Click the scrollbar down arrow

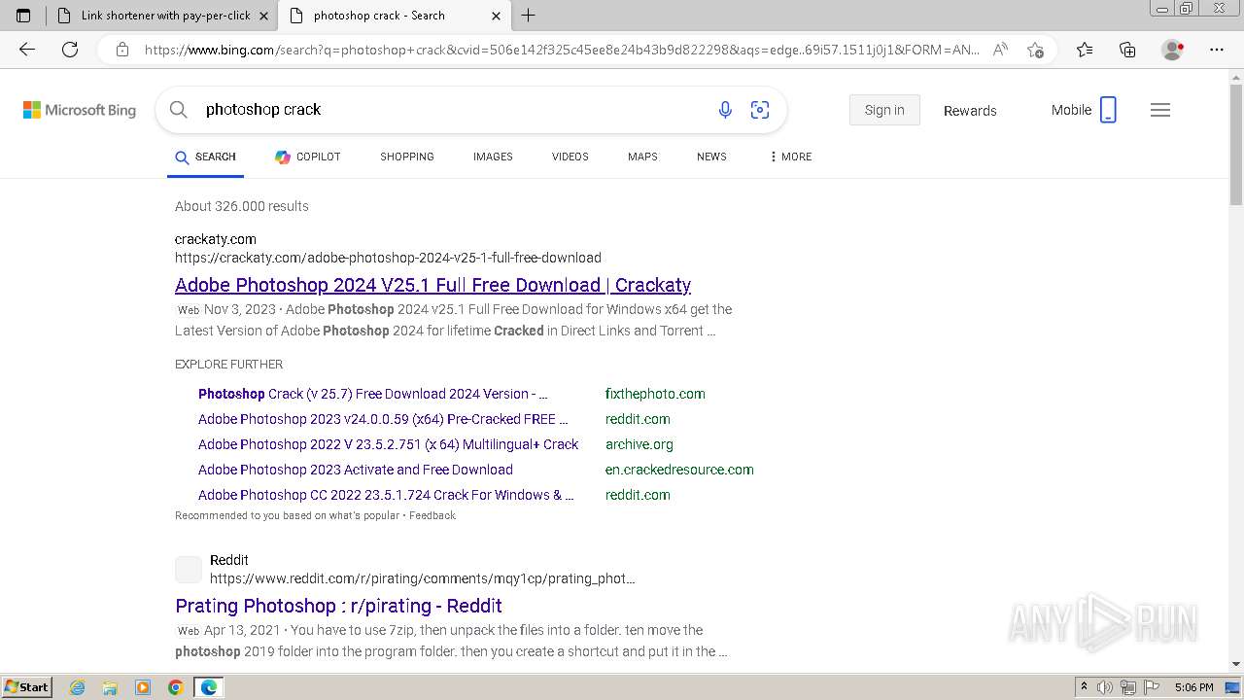point(1236,664)
